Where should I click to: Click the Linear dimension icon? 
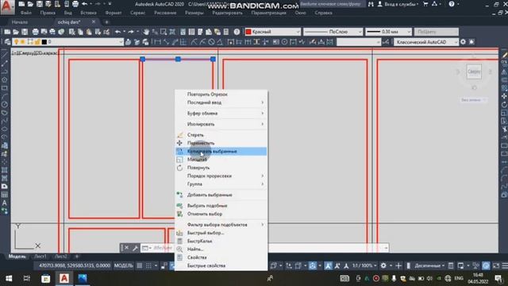point(157,42)
